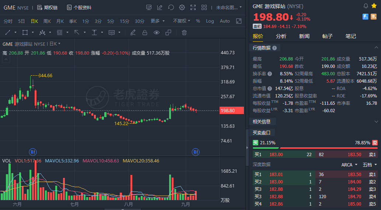381x210 pixels.
Task: Click the info icon beside 行情数据
Action: 275,48
